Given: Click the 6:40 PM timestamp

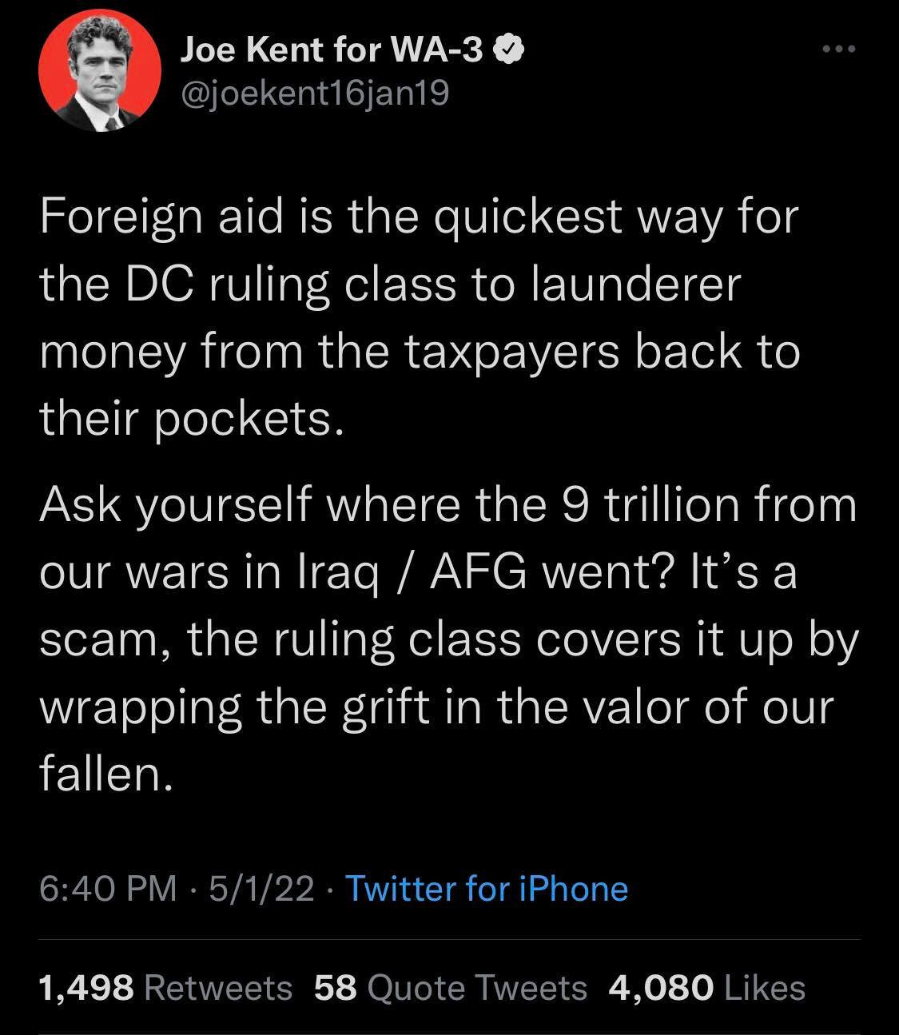Looking at the screenshot, I should (108, 888).
